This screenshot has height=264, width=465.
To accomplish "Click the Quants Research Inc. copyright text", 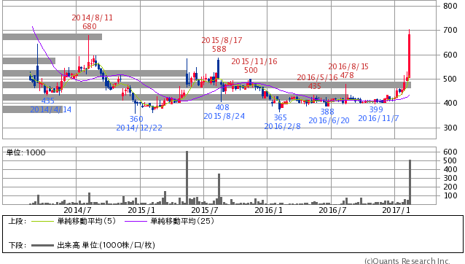I will [407, 261].
